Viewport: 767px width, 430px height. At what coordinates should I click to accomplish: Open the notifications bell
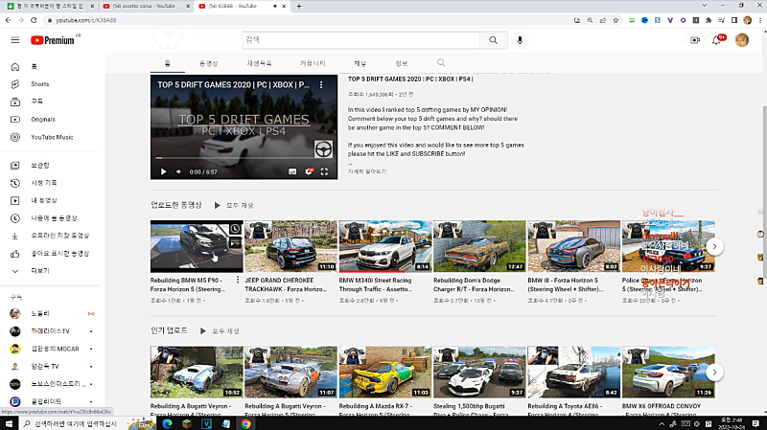coord(716,40)
